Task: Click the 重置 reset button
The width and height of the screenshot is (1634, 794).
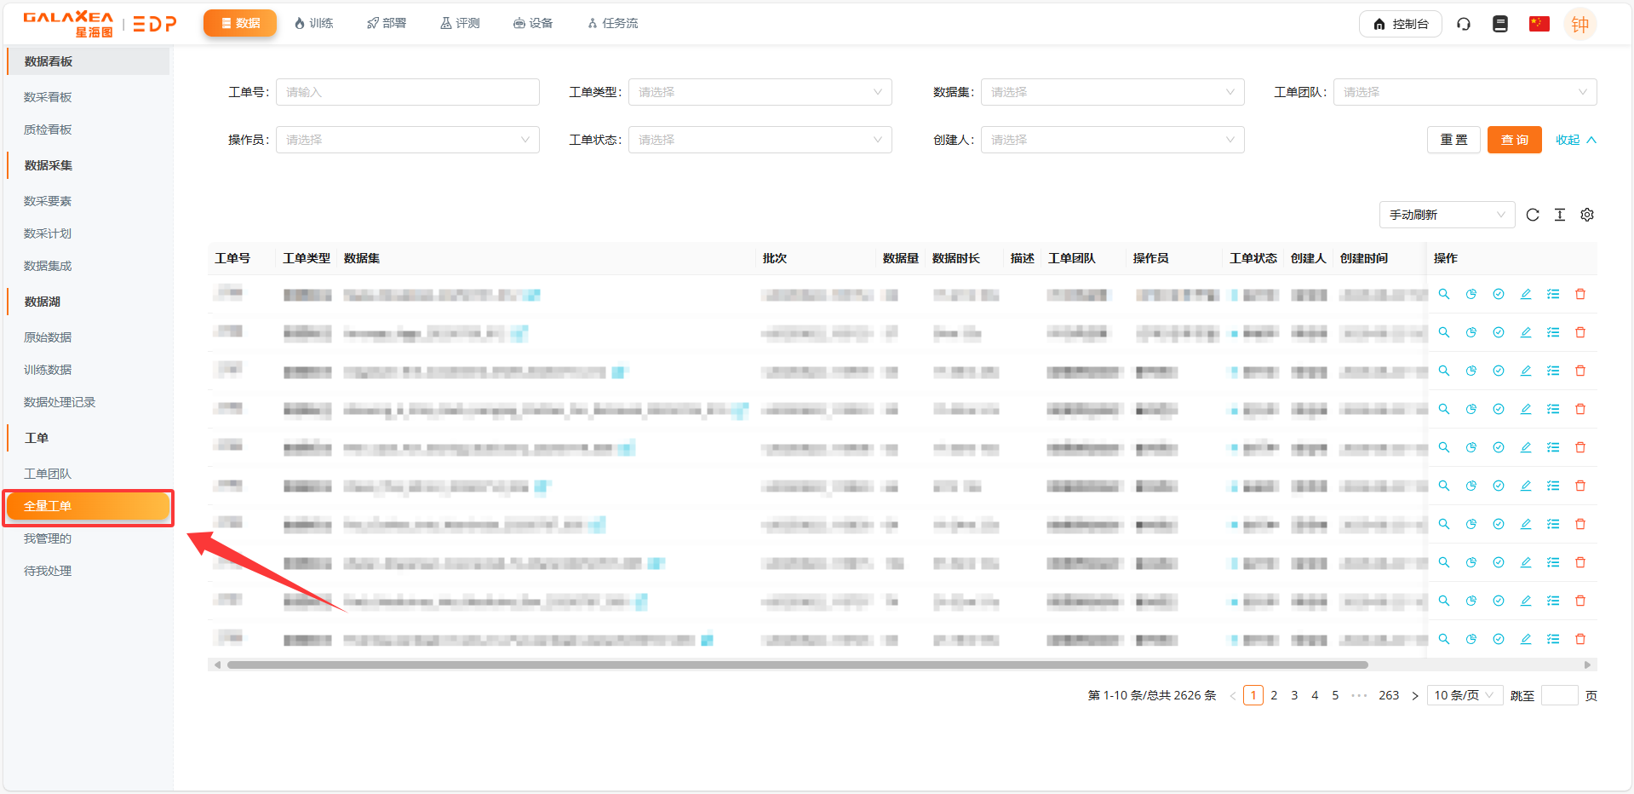Action: tap(1453, 140)
